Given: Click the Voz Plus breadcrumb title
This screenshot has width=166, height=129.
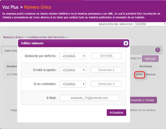Looking at the screenshot, I should 10,7.
